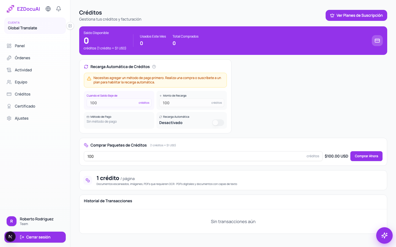Show help for Recarga Automática de Créditos
This screenshot has height=247, width=396.
[154, 67]
